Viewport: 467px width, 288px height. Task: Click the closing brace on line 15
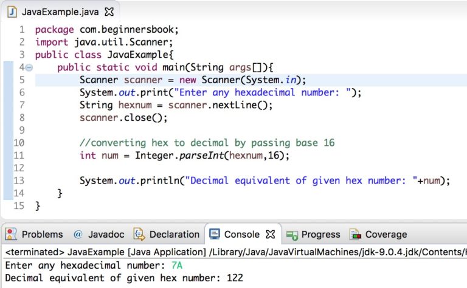click(38, 206)
